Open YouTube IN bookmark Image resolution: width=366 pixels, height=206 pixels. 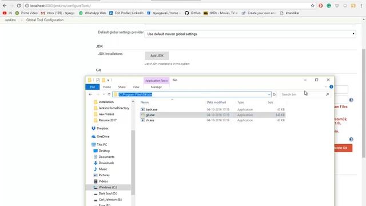pos(7,13)
